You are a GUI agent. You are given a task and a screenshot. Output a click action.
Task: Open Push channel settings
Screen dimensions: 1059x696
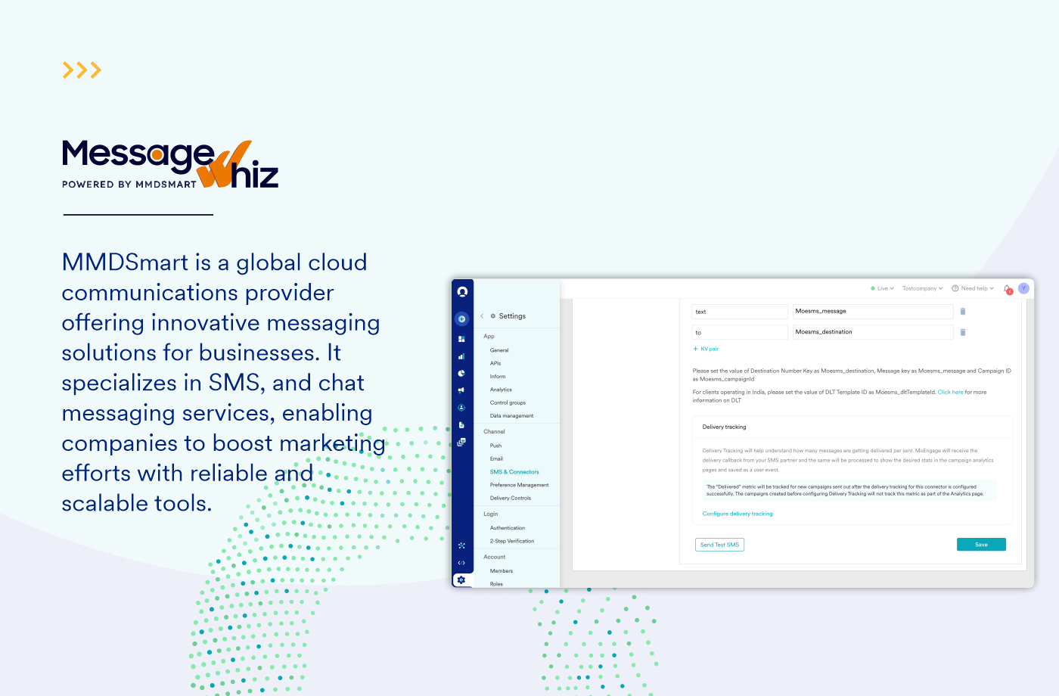click(x=495, y=446)
